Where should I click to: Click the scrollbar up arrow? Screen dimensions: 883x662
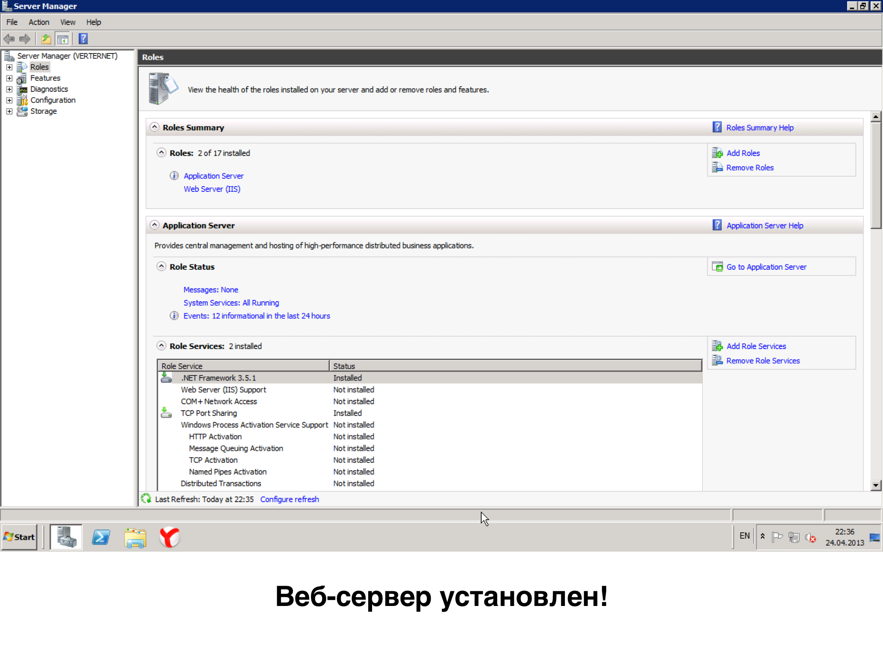coord(876,117)
